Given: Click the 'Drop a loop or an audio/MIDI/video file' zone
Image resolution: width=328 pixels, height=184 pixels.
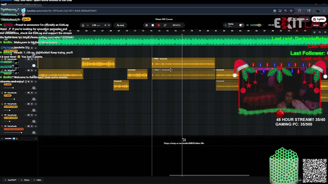Looking at the screenshot, I should point(184,141).
